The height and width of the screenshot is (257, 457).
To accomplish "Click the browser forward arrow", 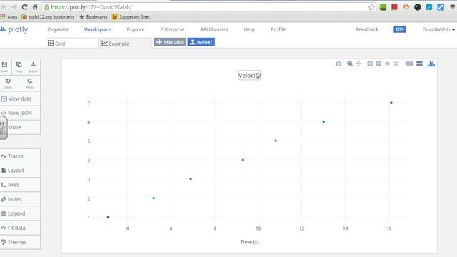I will (x=14, y=7).
